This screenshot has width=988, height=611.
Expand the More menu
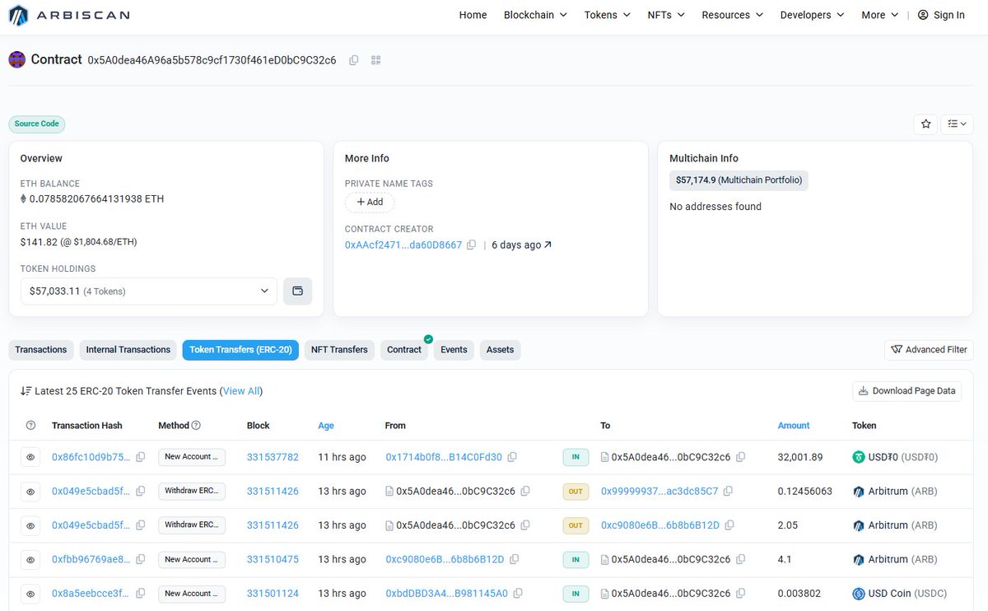click(879, 15)
